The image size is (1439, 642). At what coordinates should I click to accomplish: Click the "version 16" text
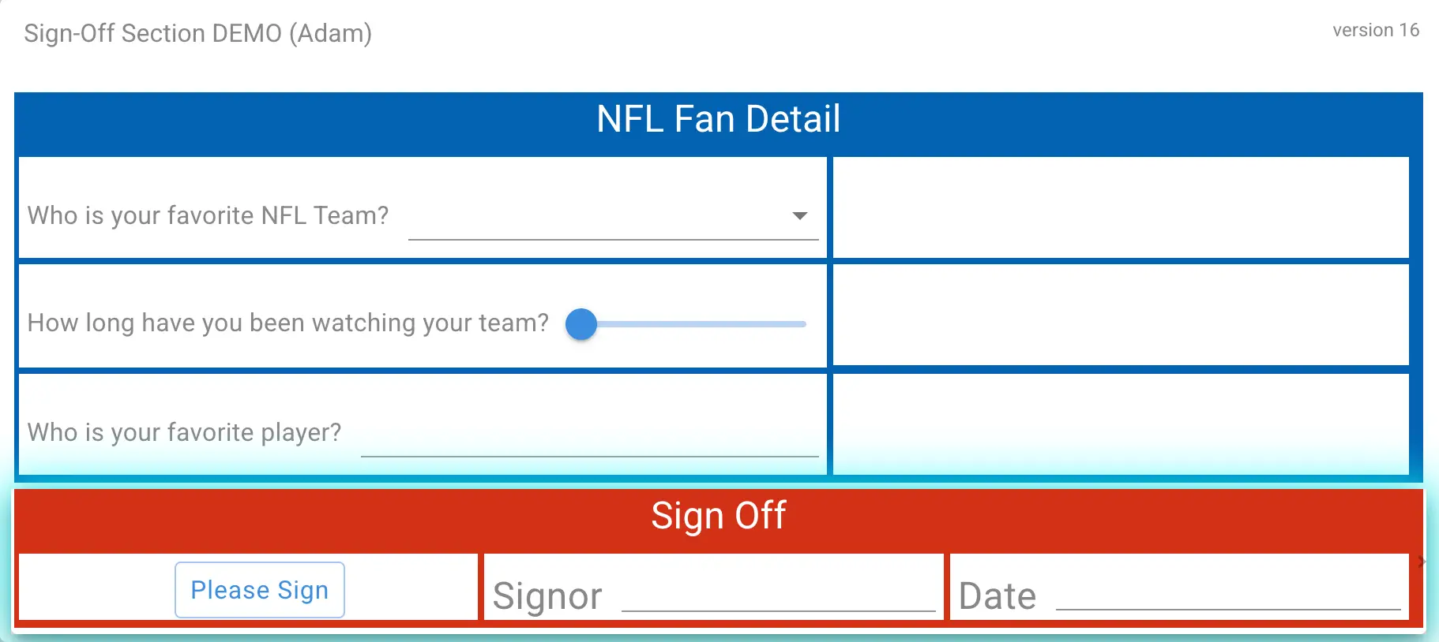point(1375,30)
